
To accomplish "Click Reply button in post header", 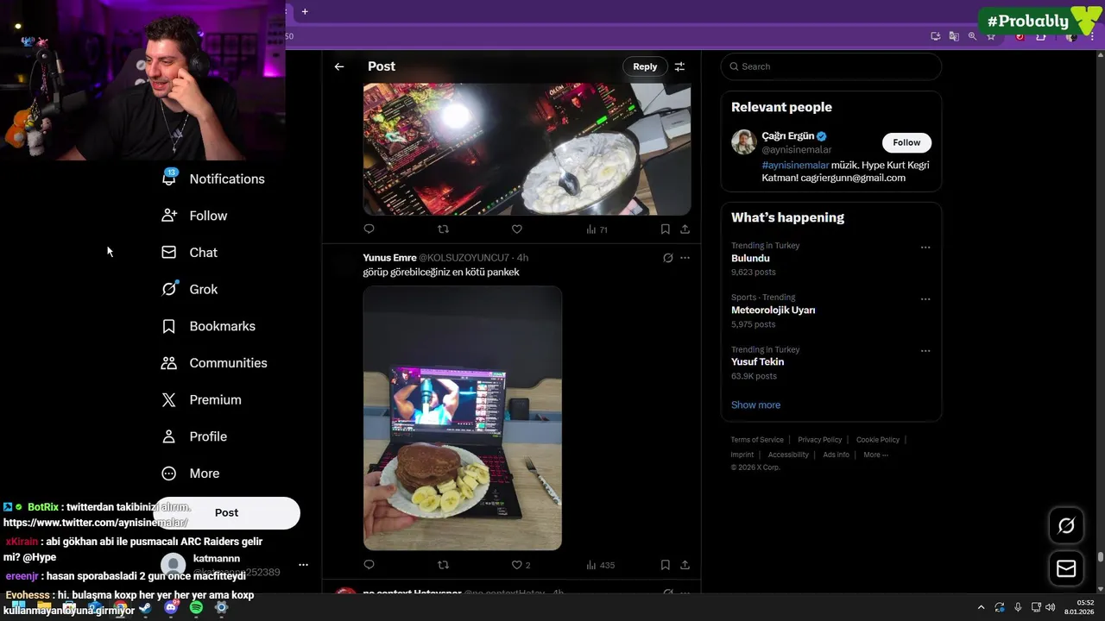I will coord(645,66).
